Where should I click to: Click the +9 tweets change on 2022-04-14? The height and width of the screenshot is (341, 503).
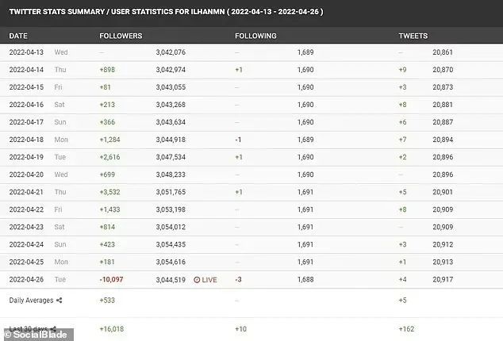(x=402, y=70)
